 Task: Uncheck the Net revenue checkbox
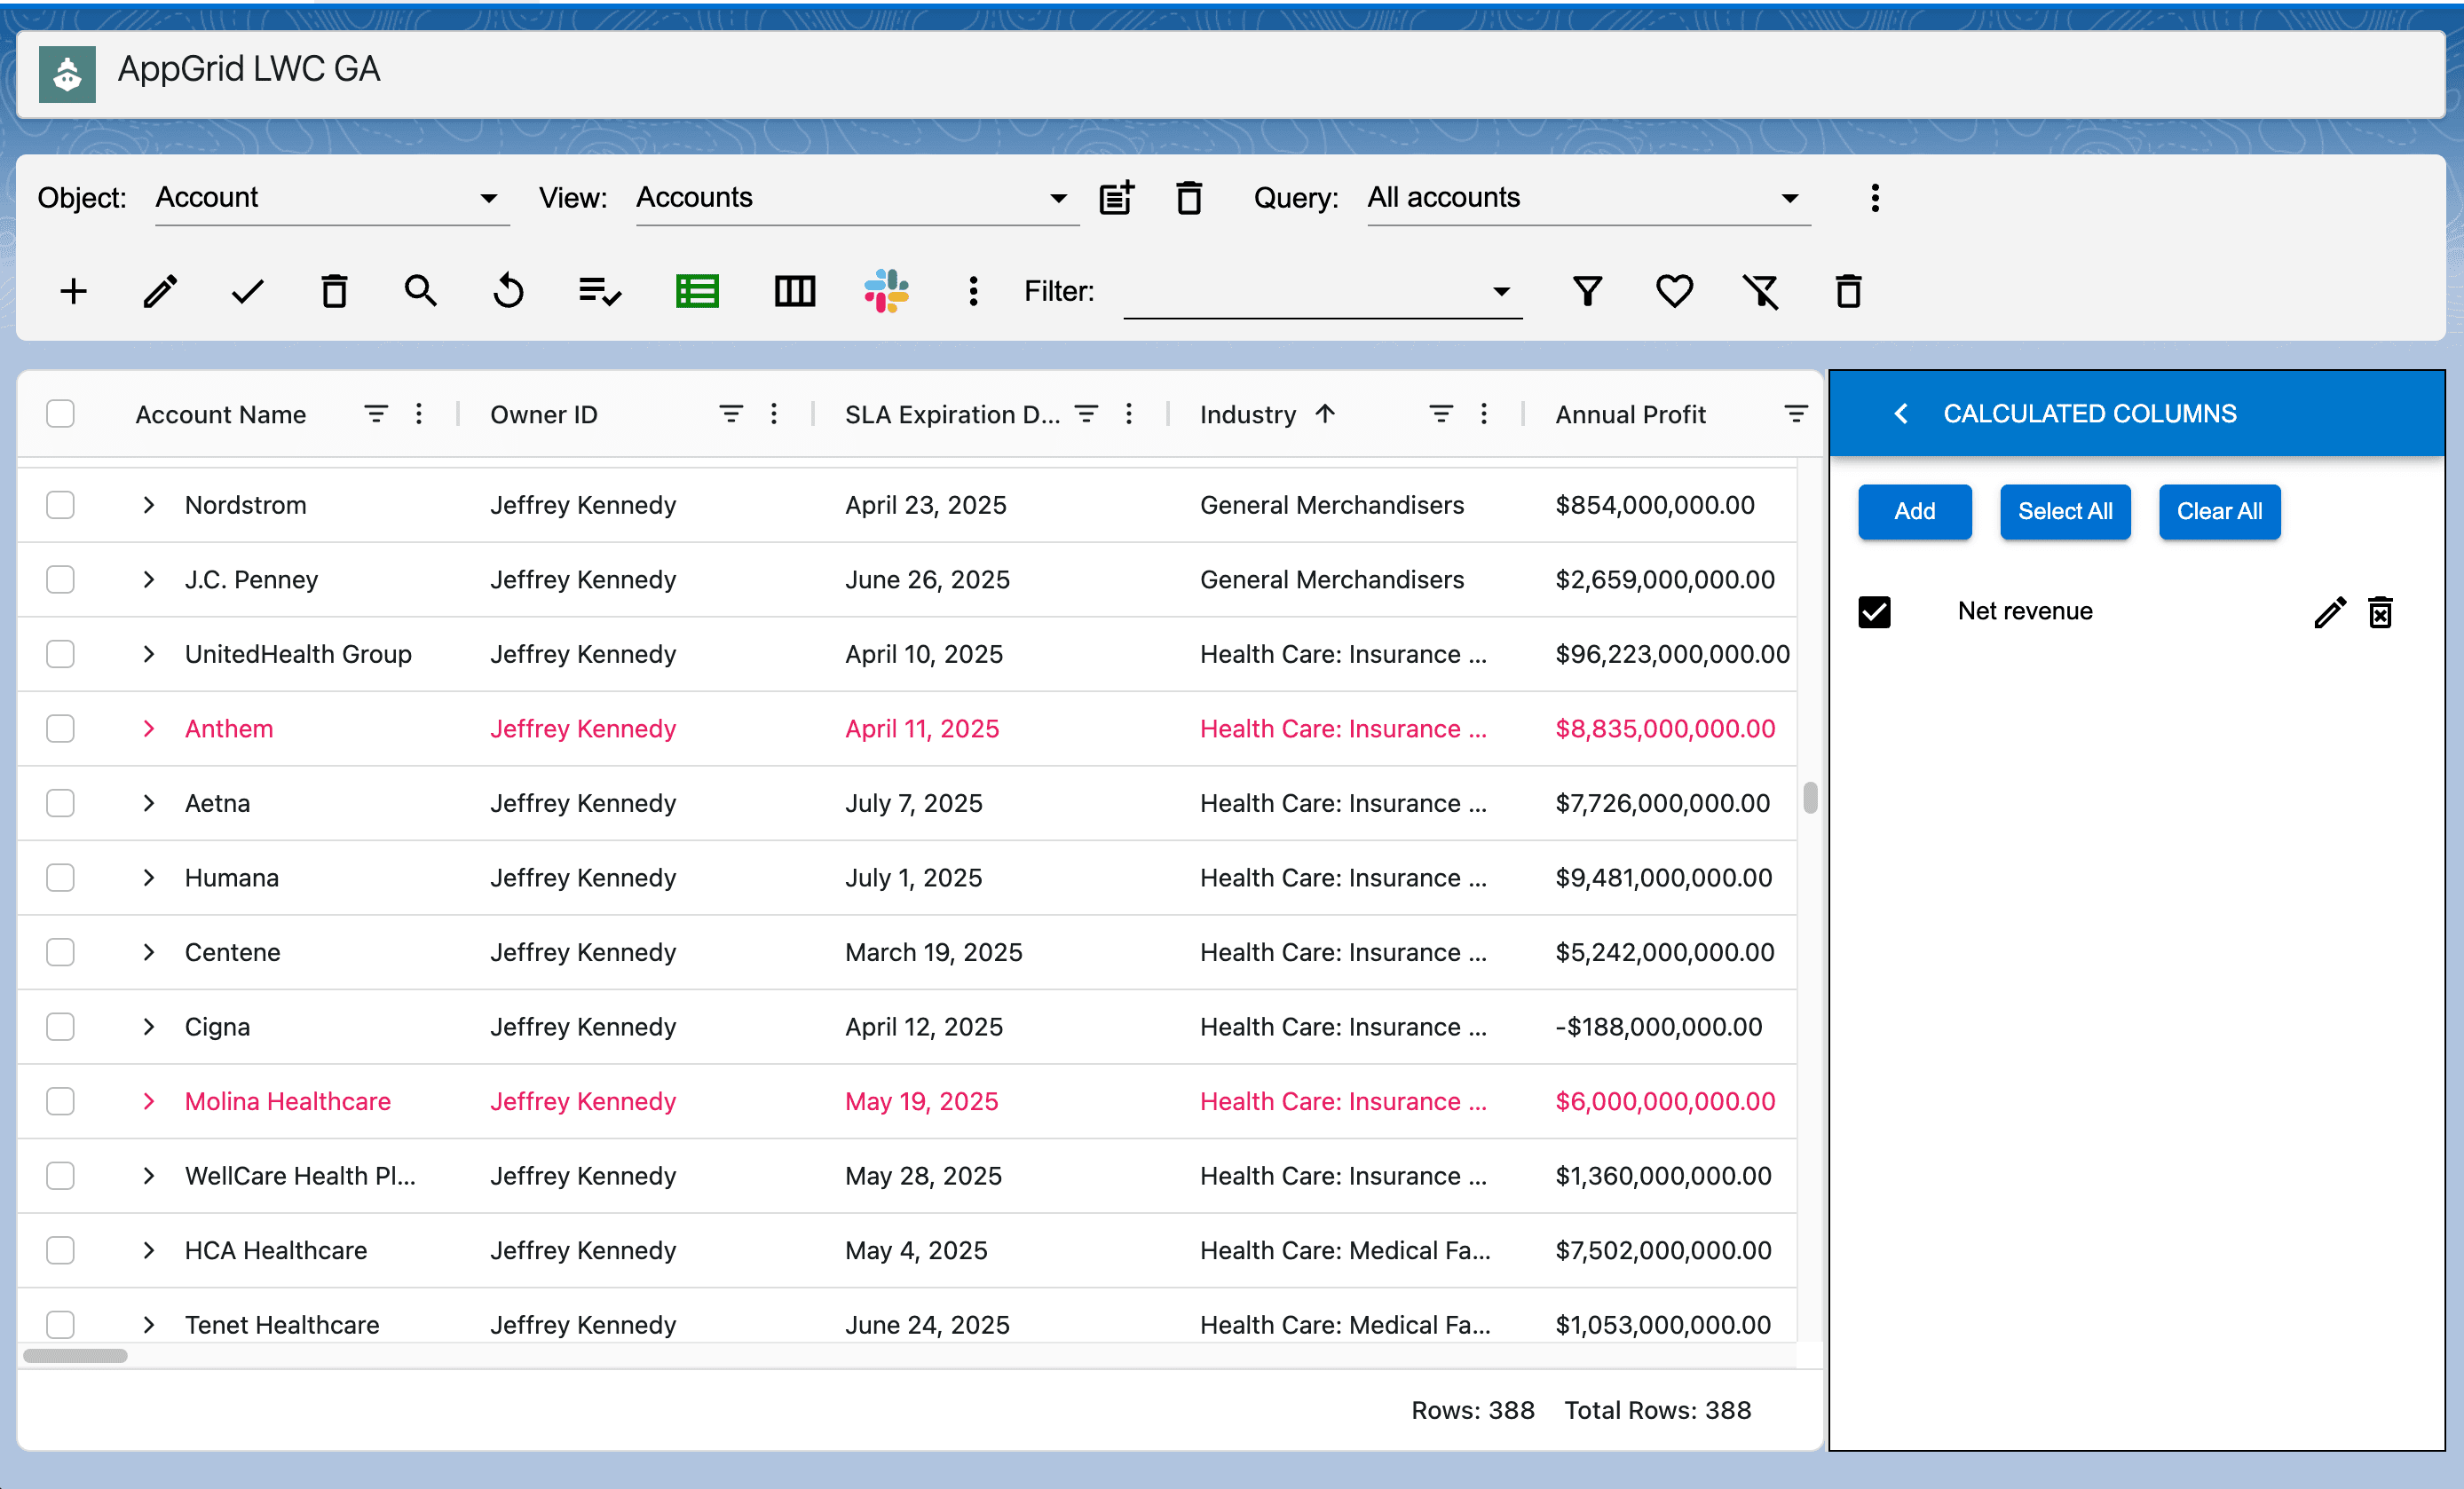coord(1874,612)
